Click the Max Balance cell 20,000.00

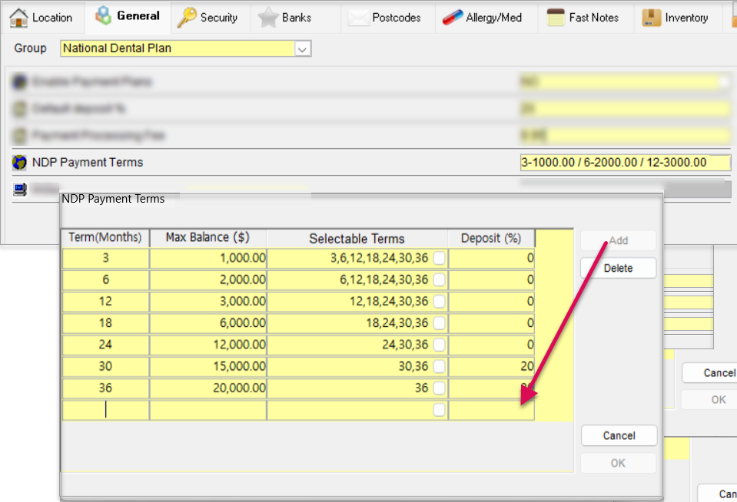[x=207, y=388]
